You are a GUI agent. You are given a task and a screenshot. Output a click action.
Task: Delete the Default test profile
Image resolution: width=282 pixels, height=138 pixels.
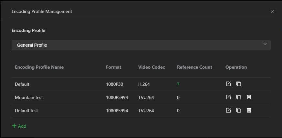coord(249,111)
